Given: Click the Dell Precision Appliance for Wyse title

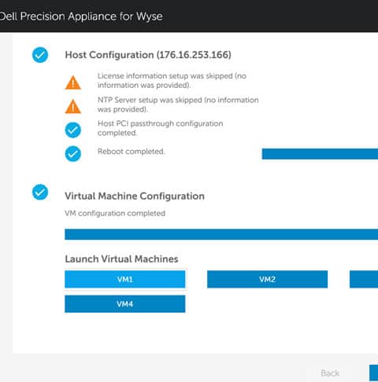Looking at the screenshot, I should (x=81, y=17).
